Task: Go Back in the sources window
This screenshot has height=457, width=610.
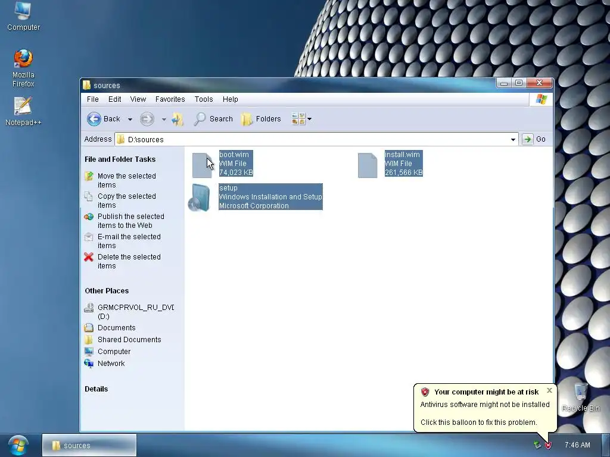Action: click(104, 119)
